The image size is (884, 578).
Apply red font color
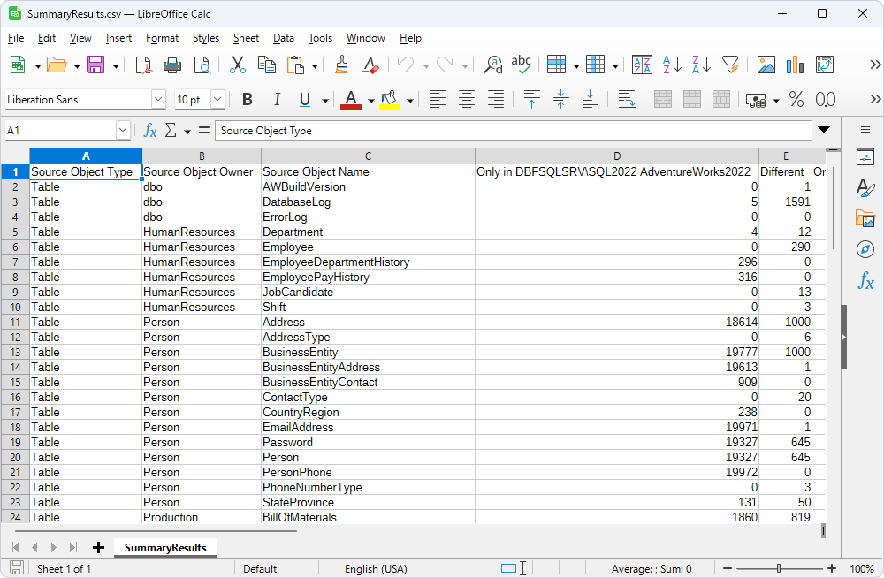click(351, 100)
